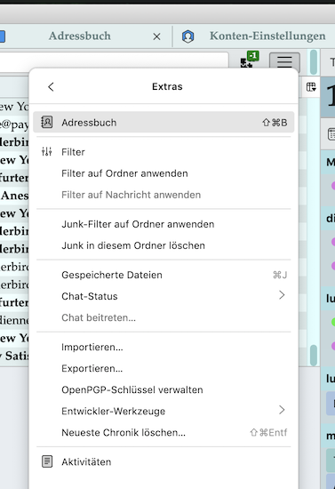Open the Filter menu entry

(164, 152)
